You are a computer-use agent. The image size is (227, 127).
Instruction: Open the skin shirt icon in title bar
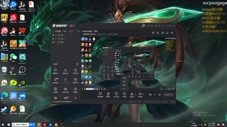pyautogui.click(x=159, y=26)
